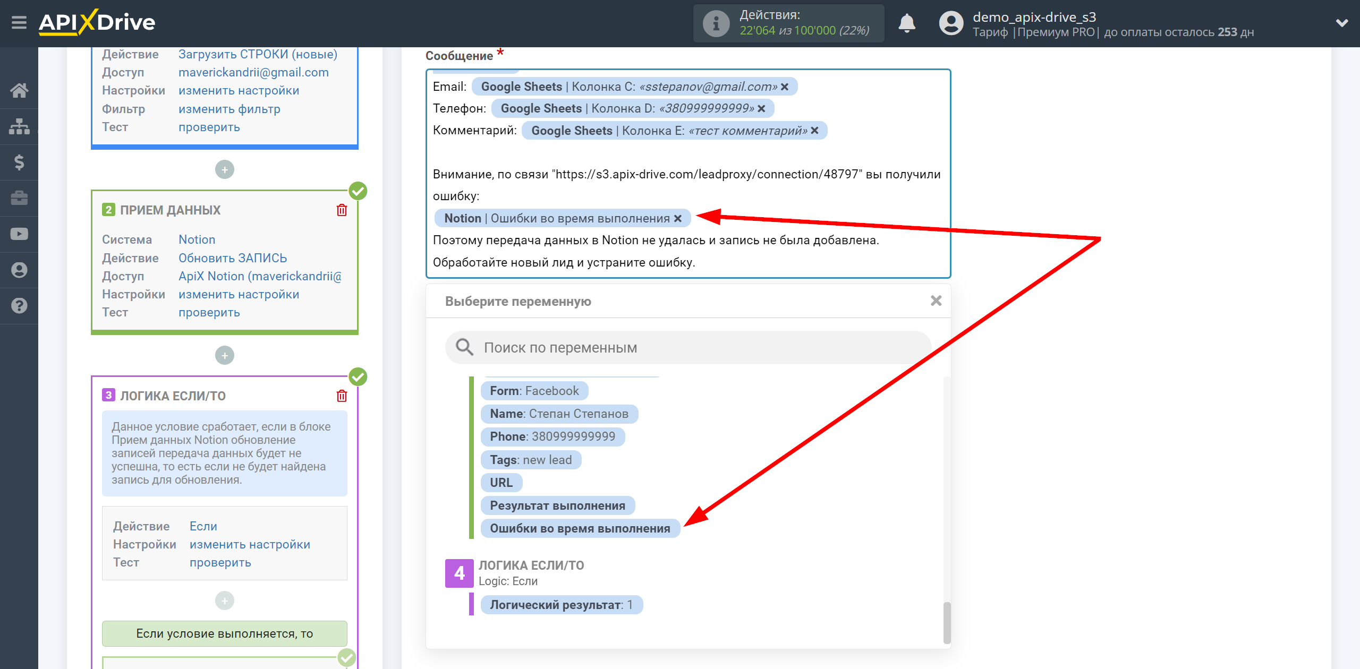Open the ApiX Notion access link

[260, 277]
